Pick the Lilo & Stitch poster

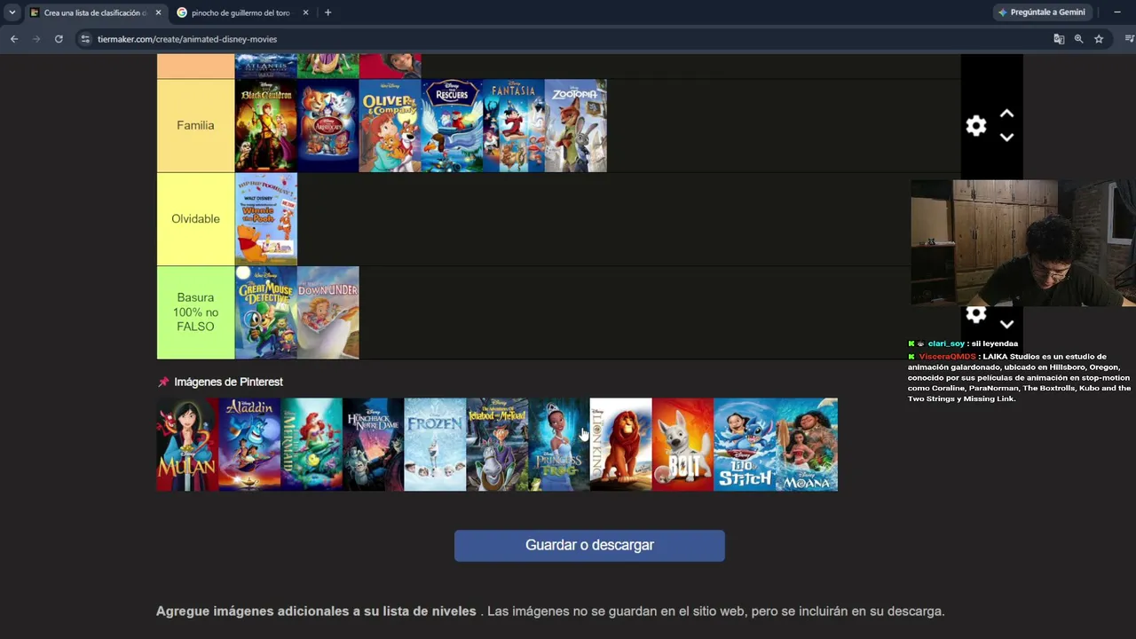point(745,445)
